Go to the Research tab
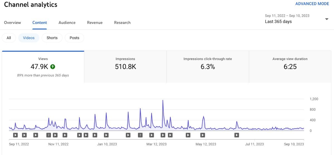 (x=122, y=23)
